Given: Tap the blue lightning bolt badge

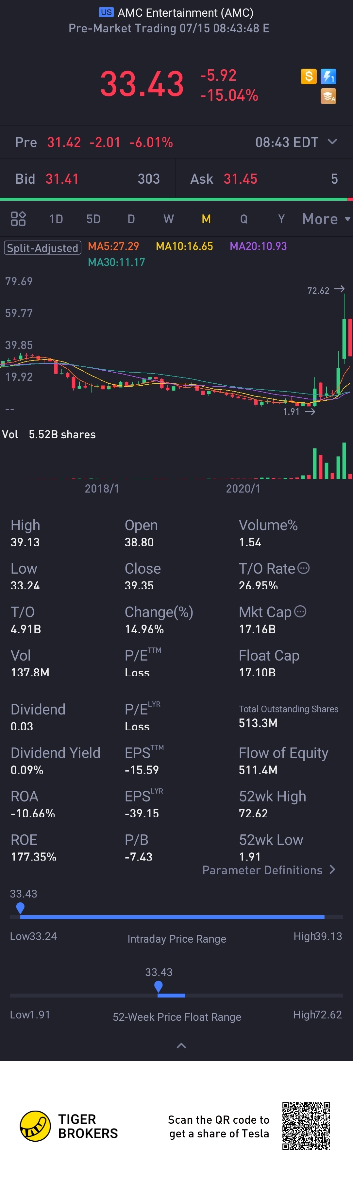Looking at the screenshot, I should pos(328,76).
